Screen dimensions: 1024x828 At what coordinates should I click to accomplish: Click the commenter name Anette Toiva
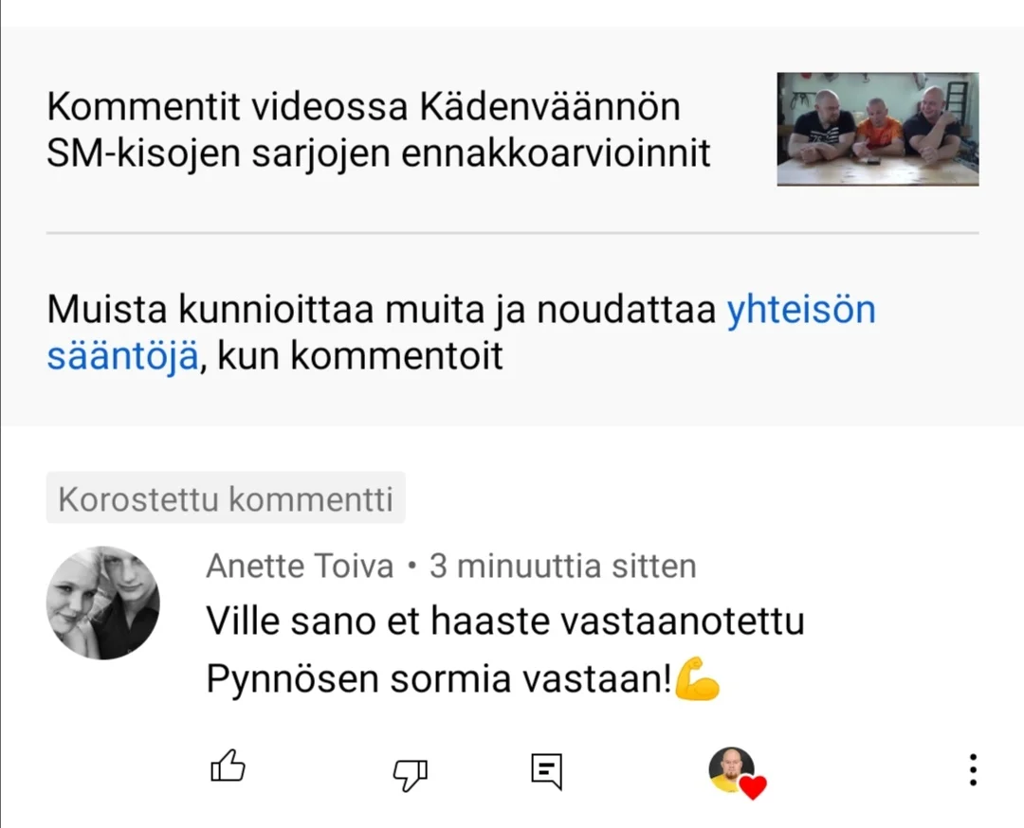(x=300, y=566)
